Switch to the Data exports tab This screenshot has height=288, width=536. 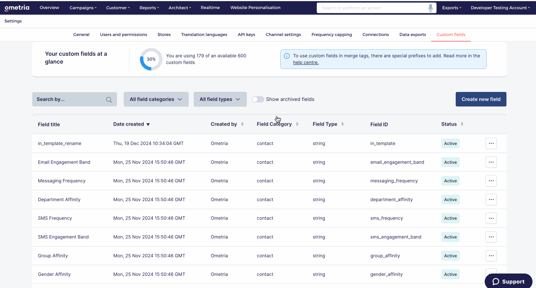[413, 34]
